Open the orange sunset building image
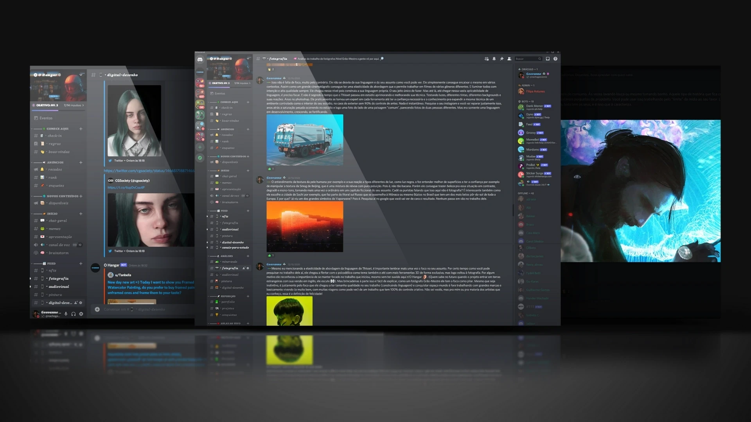 (x=305, y=227)
